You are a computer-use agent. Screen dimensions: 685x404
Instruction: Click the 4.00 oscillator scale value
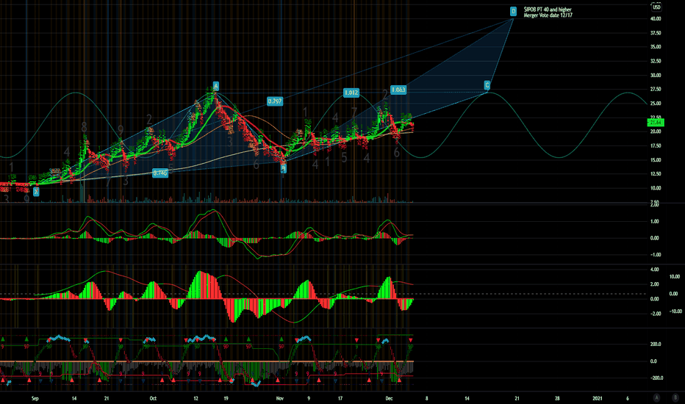pos(654,270)
